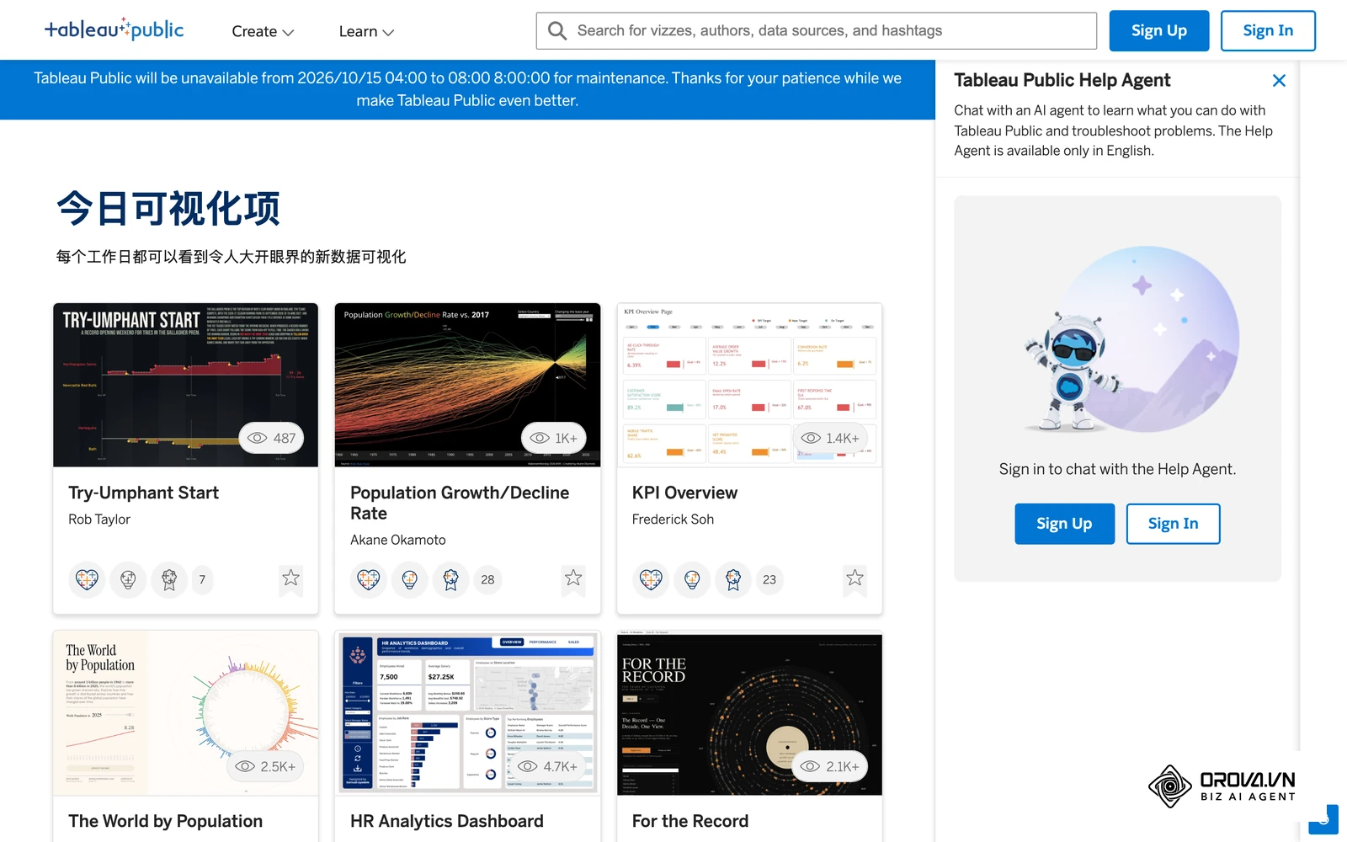Click ribbon award badge under Try-Umphant Start
Image resolution: width=1347 pixels, height=842 pixels.
click(169, 579)
